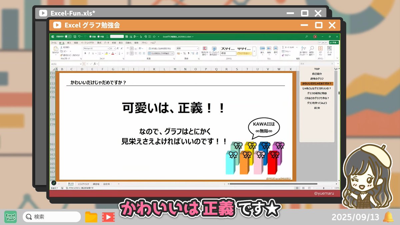Click the 検索 taskbar search field
400x225 pixels.
52,217
